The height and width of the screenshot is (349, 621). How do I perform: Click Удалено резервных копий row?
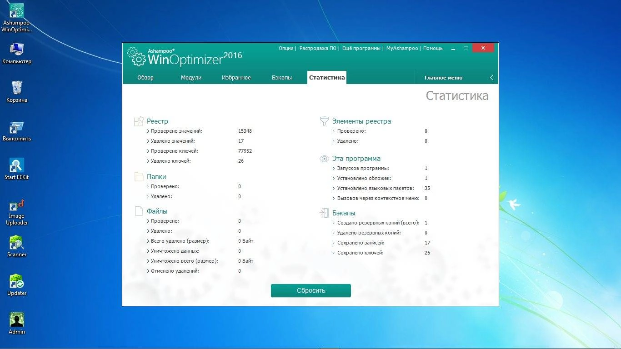coord(380,233)
